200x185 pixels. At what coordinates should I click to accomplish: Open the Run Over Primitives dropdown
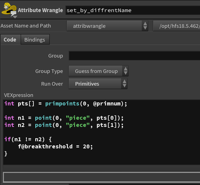pos(98,84)
